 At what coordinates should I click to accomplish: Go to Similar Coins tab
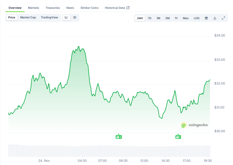[x=89, y=8]
